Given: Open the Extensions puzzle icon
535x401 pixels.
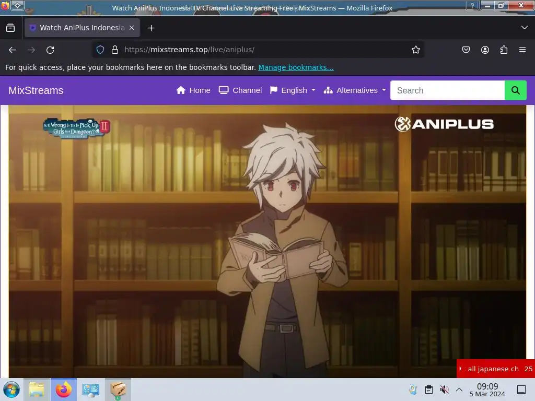Looking at the screenshot, I should coord(504,50).
